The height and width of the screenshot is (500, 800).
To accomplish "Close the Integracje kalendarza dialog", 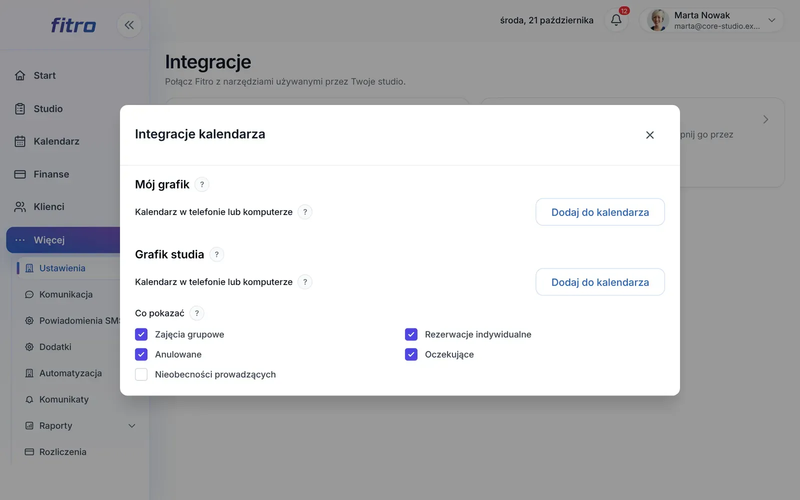I will coord(649,135).
